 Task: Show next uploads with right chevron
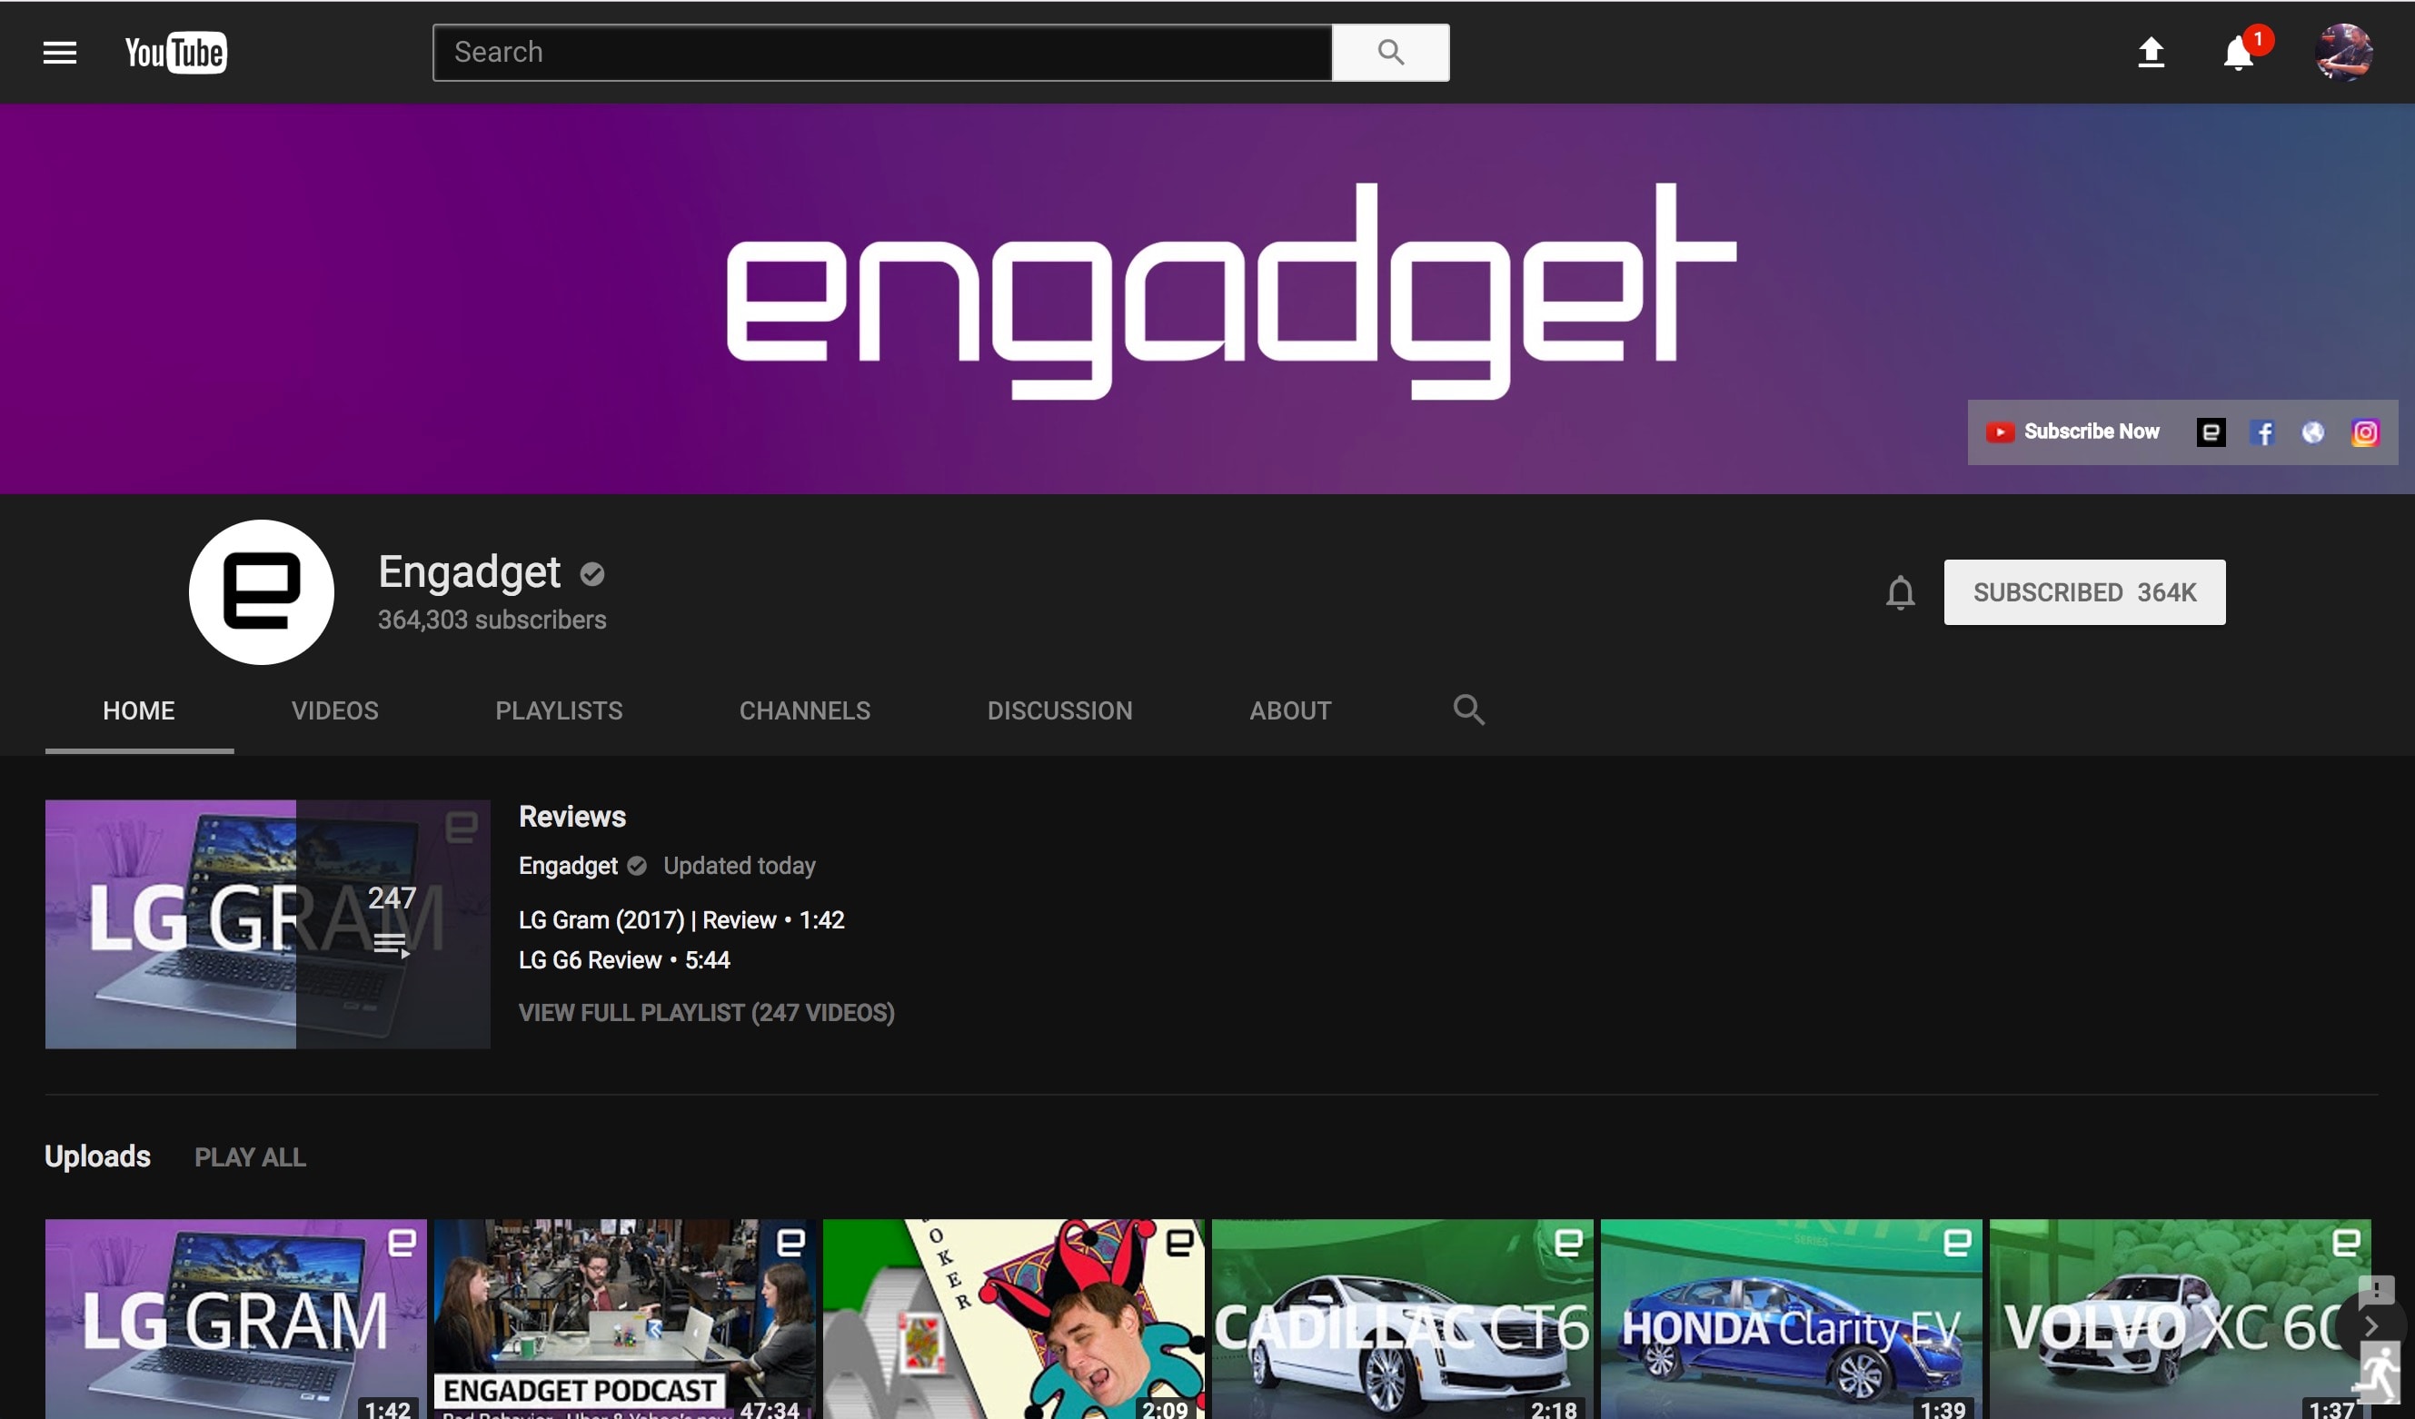(2370, 1327)
